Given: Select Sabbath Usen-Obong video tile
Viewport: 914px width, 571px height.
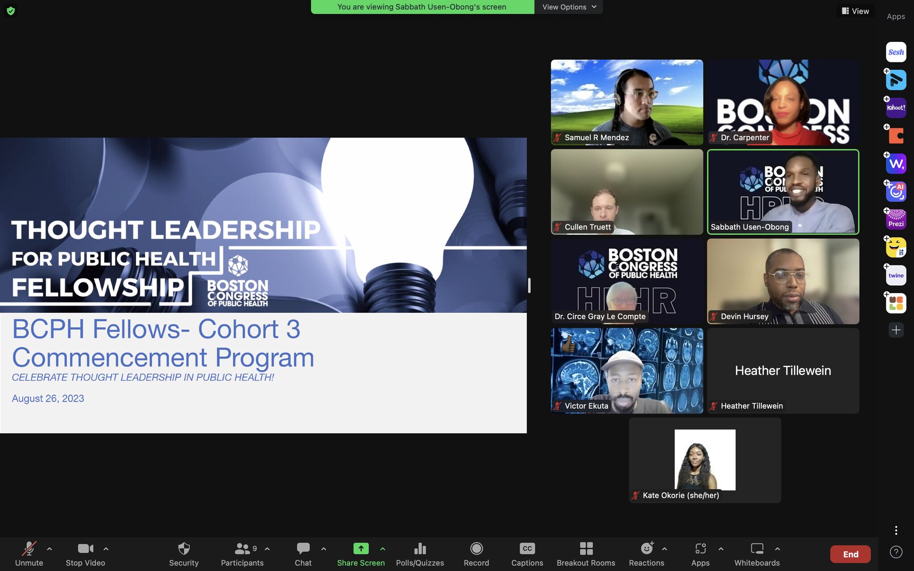Looking at the screenshot, I should pos(783,192).
